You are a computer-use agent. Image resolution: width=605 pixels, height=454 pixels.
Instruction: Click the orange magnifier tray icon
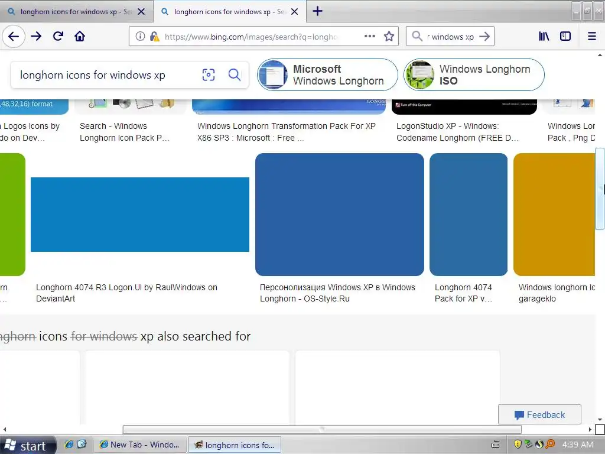click(550, 445)
